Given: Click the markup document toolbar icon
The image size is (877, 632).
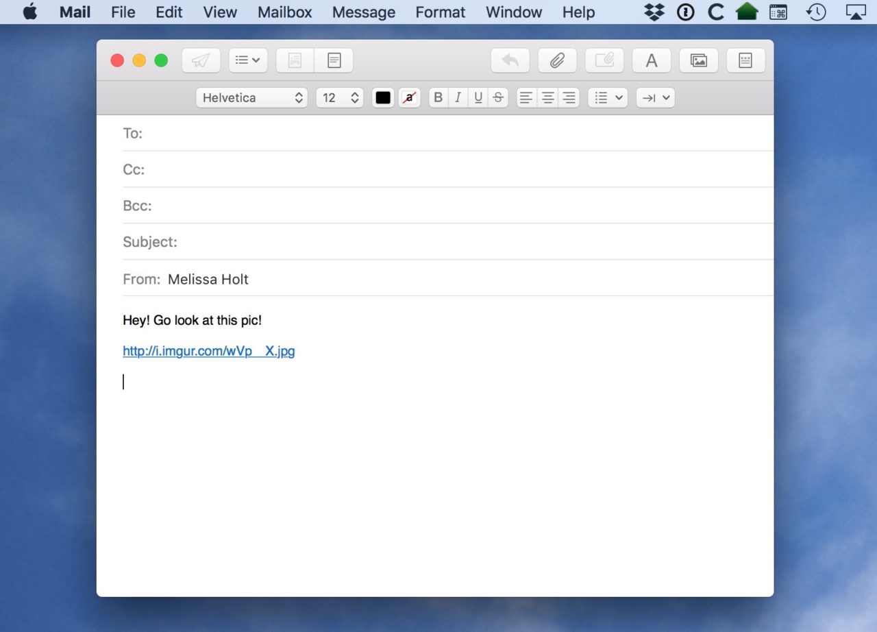Looking at the screenshot, I should [295, 60].
